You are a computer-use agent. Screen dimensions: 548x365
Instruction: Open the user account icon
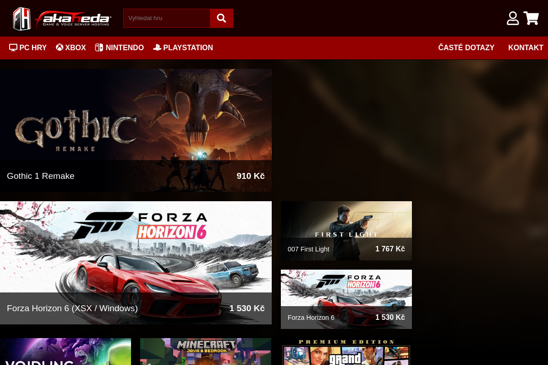tap(513, 18)
